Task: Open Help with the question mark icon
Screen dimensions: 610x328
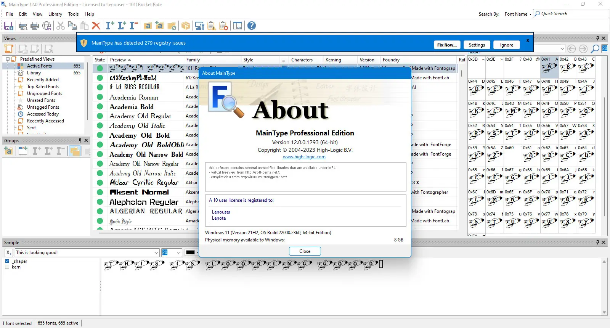Action: [x=252, y=26]
